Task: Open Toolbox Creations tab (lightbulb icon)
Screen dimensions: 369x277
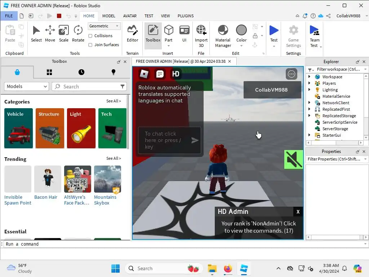Action: coord(114,72)
